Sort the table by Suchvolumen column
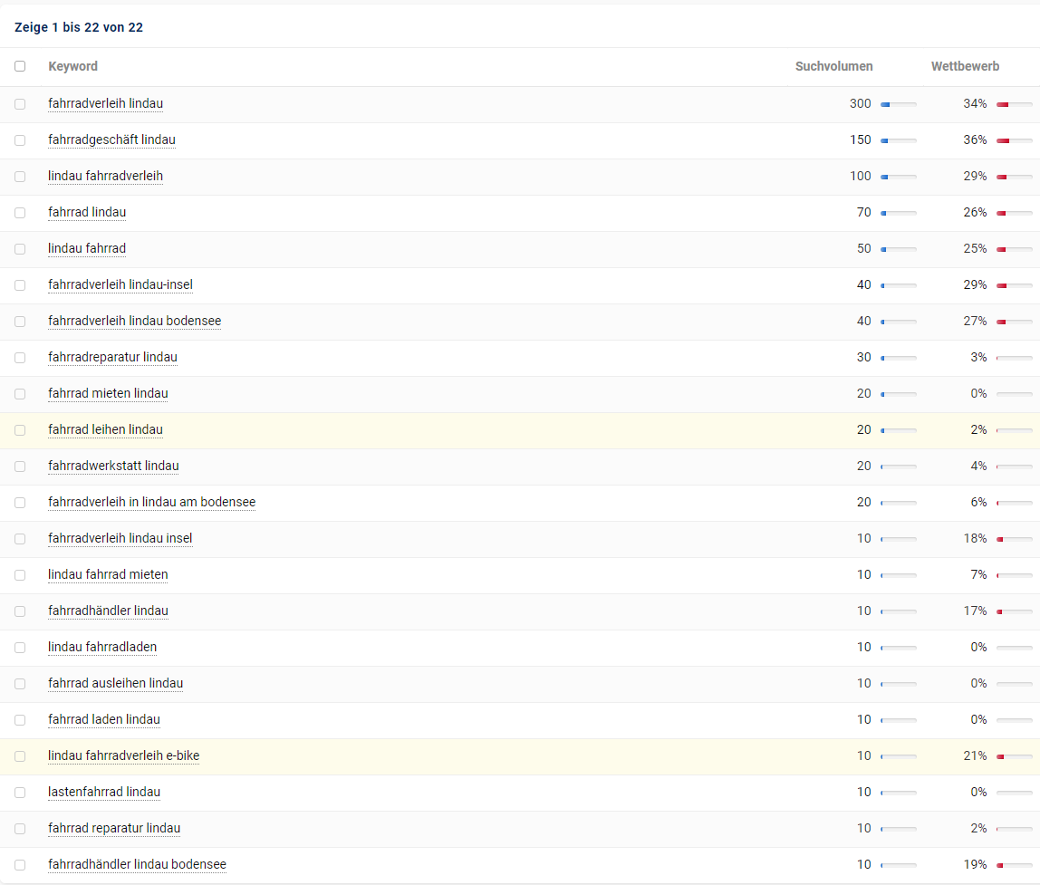 tap(833, 66)
